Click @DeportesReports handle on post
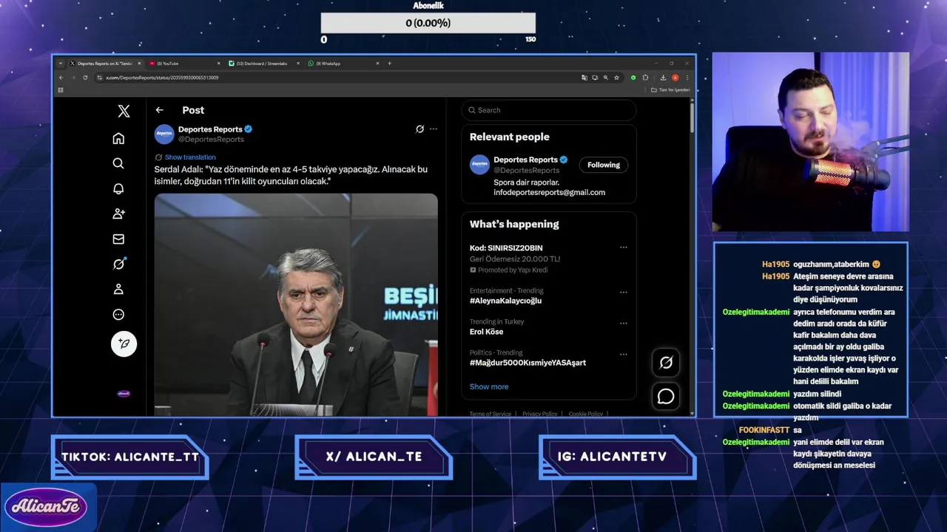This screenshot has width=947, height=532. click(x=211, y=139)
